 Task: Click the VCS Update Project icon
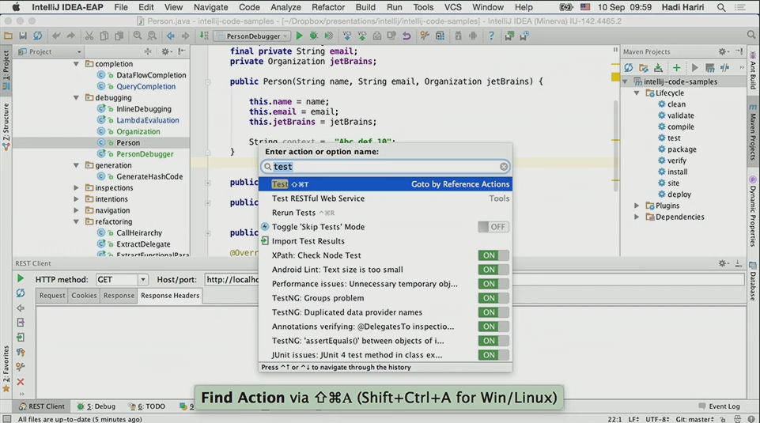pyautogui.click(x=347, y=36)
